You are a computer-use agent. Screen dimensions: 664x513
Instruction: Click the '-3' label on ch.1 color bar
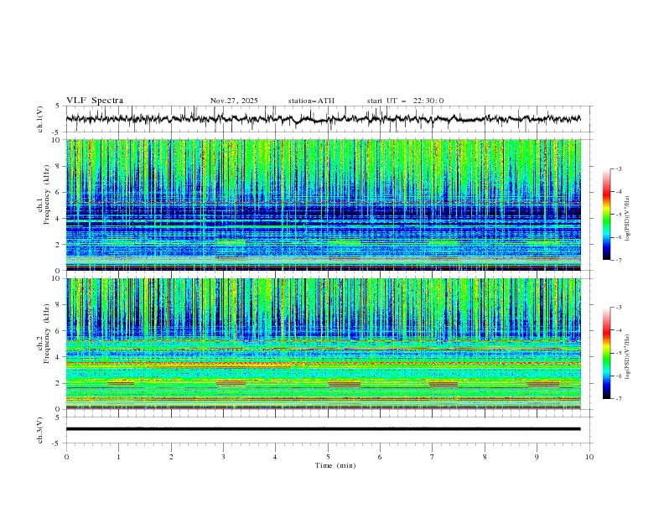(x=618, y=168)
